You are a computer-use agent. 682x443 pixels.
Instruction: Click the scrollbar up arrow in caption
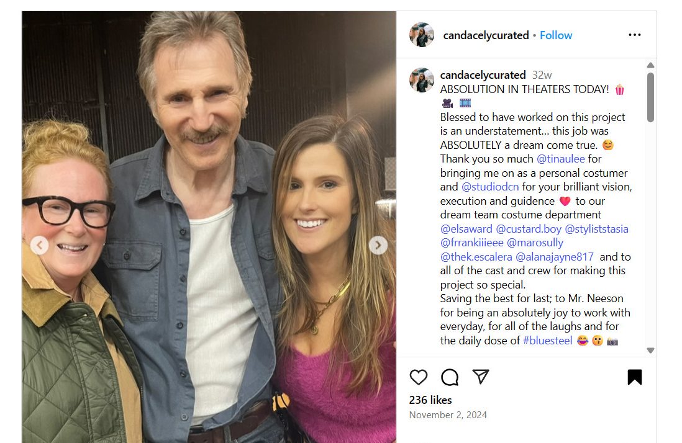click(650, 65)
